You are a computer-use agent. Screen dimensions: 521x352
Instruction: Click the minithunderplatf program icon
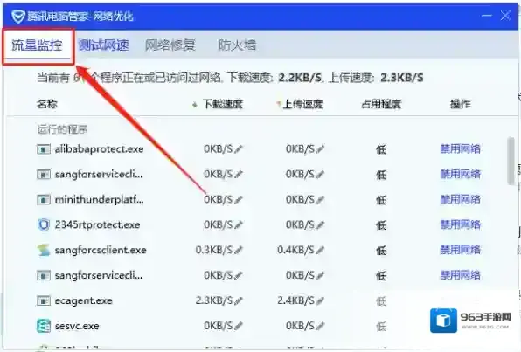pos(44,199)
